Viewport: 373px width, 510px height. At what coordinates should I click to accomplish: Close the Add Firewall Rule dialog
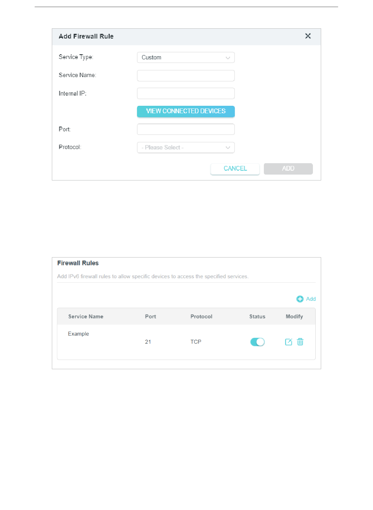point(308,36)
